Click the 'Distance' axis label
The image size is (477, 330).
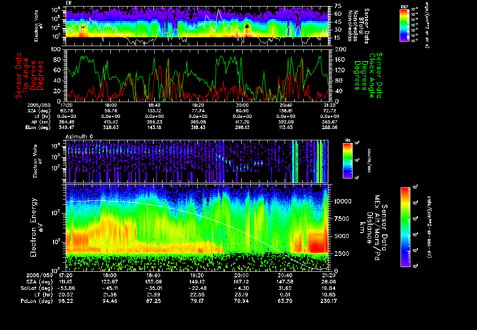369,227
